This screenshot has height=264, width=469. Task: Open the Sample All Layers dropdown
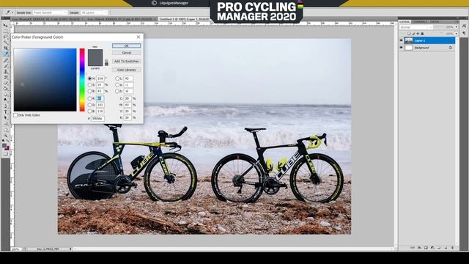click(94, 12)
